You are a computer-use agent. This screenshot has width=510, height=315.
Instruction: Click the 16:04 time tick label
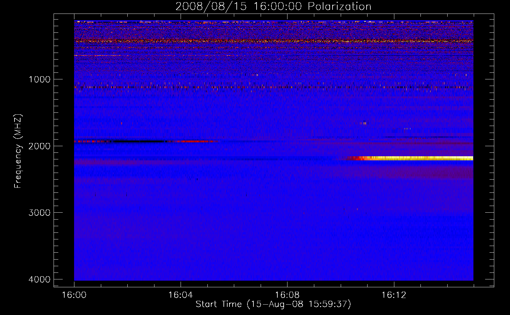(181, 295)
